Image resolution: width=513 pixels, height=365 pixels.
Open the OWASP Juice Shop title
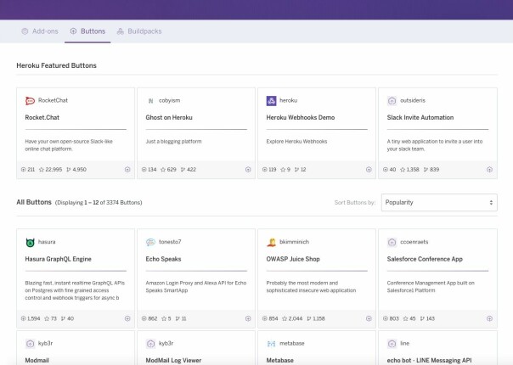[293, 259]
